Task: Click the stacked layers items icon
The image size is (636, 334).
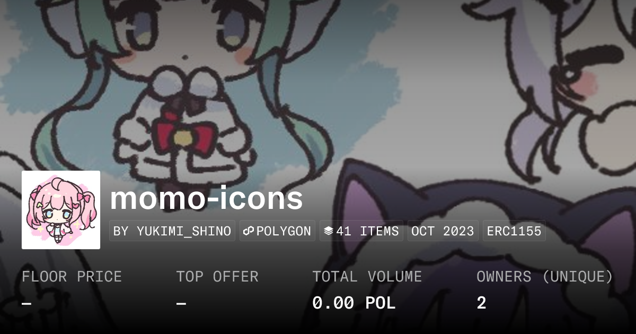Action: [x=329, y=231]
